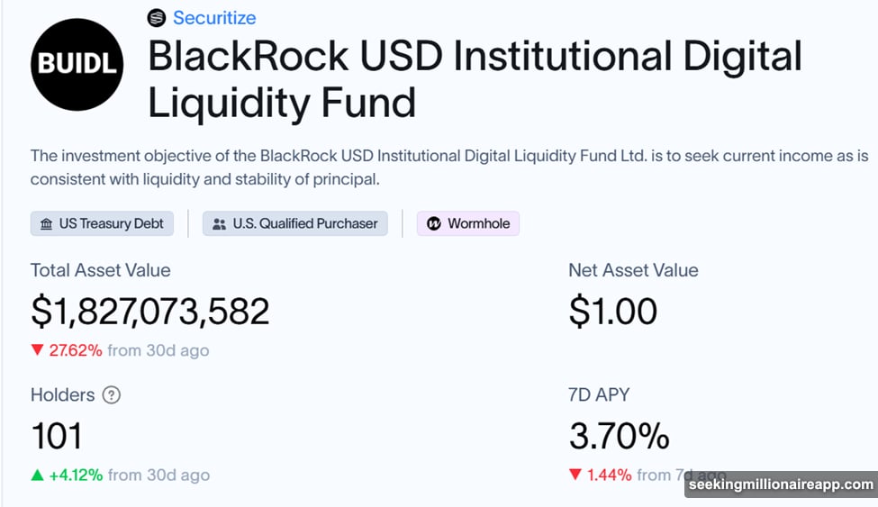Open the Wormhole tag
Viewport: 878px width, 507px height.
coord(468,223)
